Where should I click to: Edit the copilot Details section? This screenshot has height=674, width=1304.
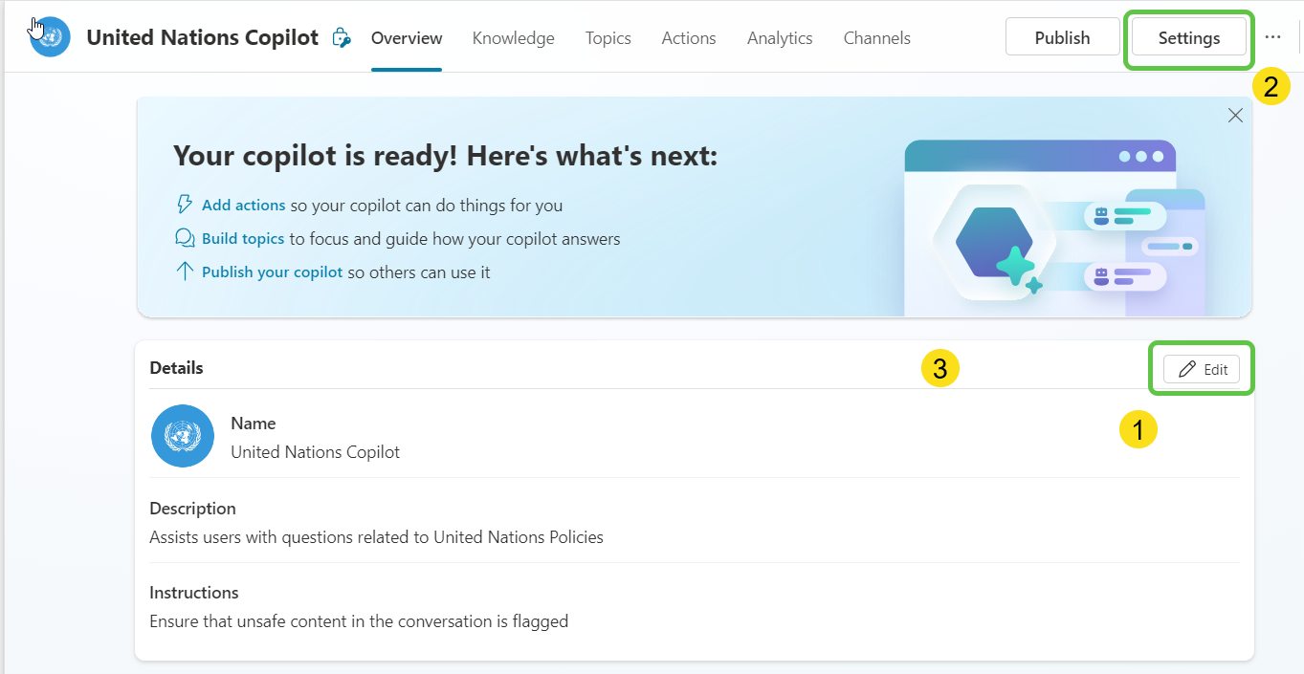coord(1202,370)
